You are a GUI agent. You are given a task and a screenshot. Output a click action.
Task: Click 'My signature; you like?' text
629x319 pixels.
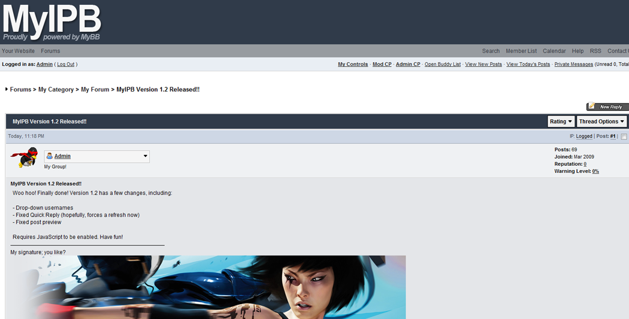[x=38, y=252]
